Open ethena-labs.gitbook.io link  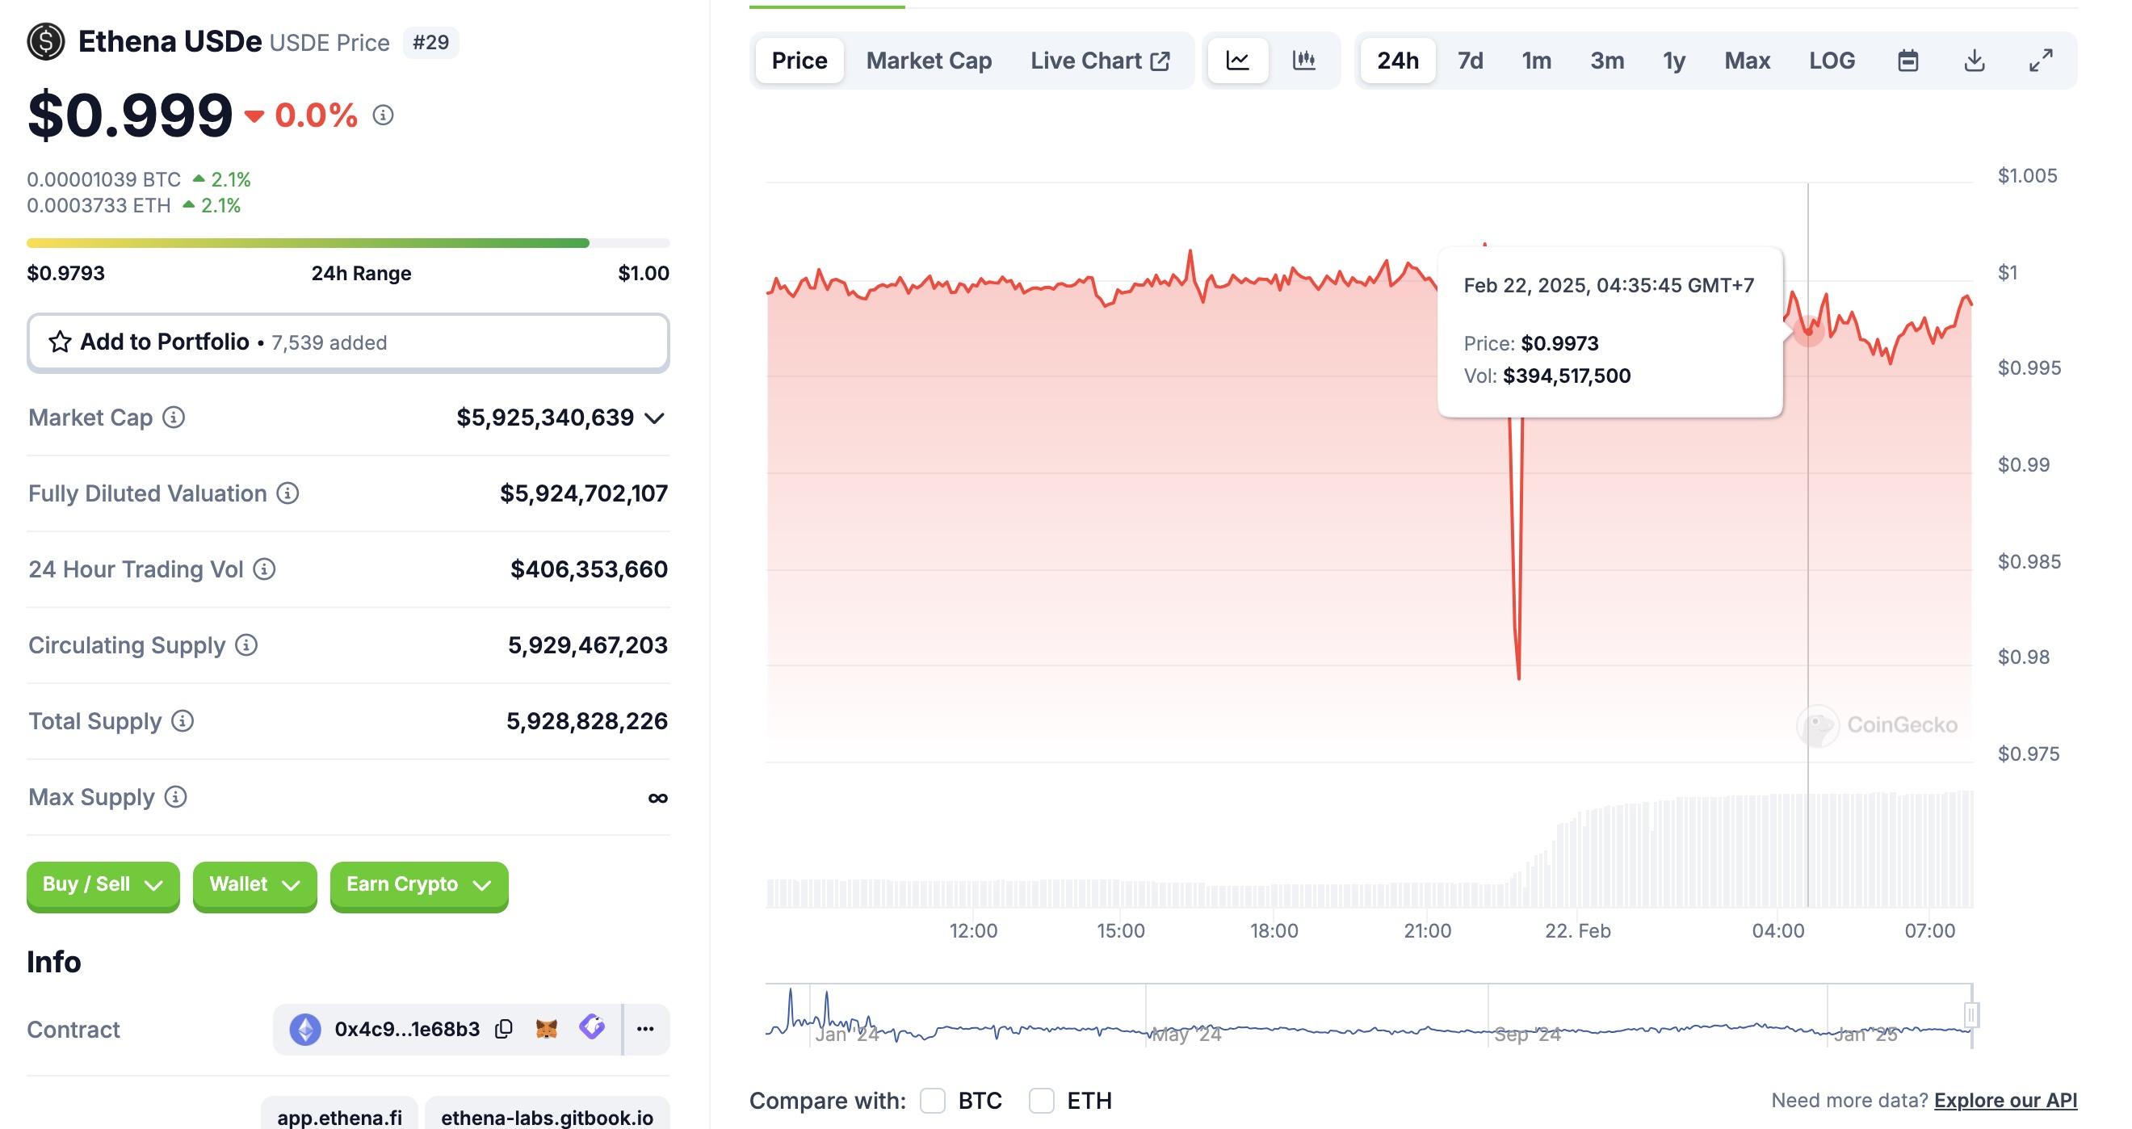(547, 1116)
